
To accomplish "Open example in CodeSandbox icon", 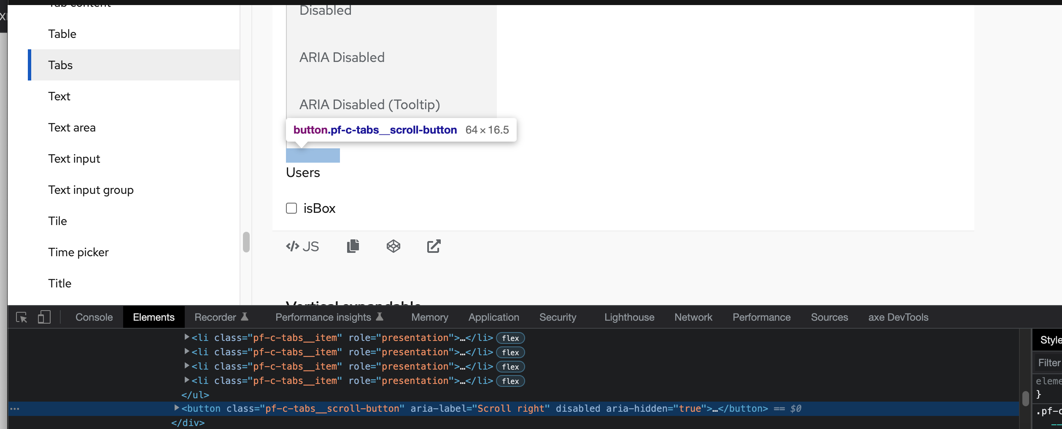I will click(x=393, y=246).
